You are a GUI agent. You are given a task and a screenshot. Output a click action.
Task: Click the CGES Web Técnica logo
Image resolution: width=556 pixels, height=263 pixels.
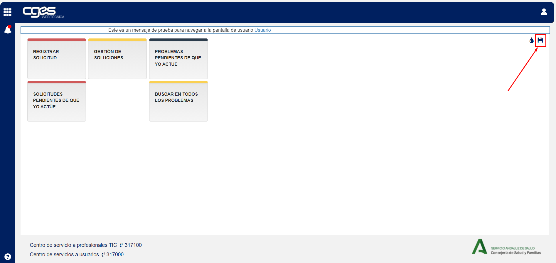pyautogui.click(x=43, y=12)
